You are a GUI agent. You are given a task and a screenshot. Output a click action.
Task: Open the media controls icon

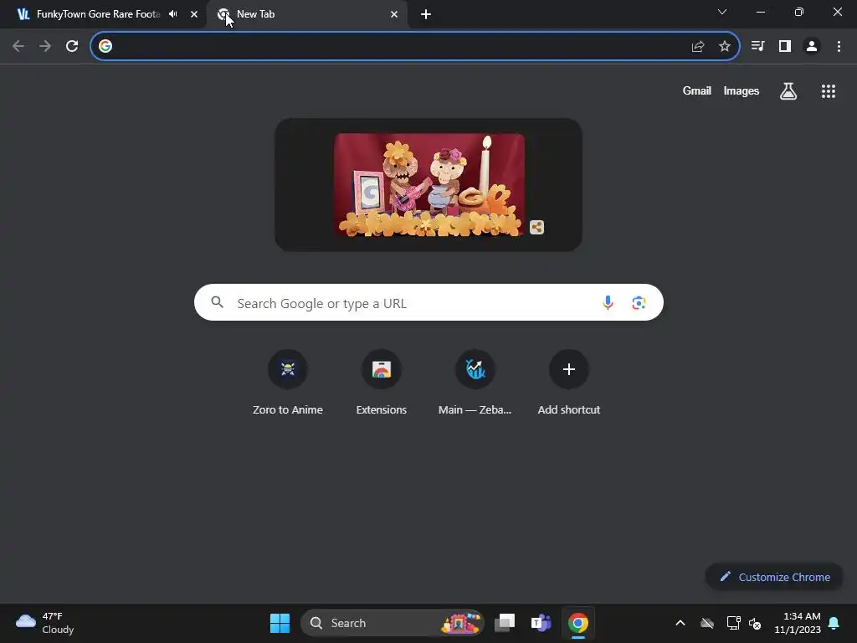757,46
